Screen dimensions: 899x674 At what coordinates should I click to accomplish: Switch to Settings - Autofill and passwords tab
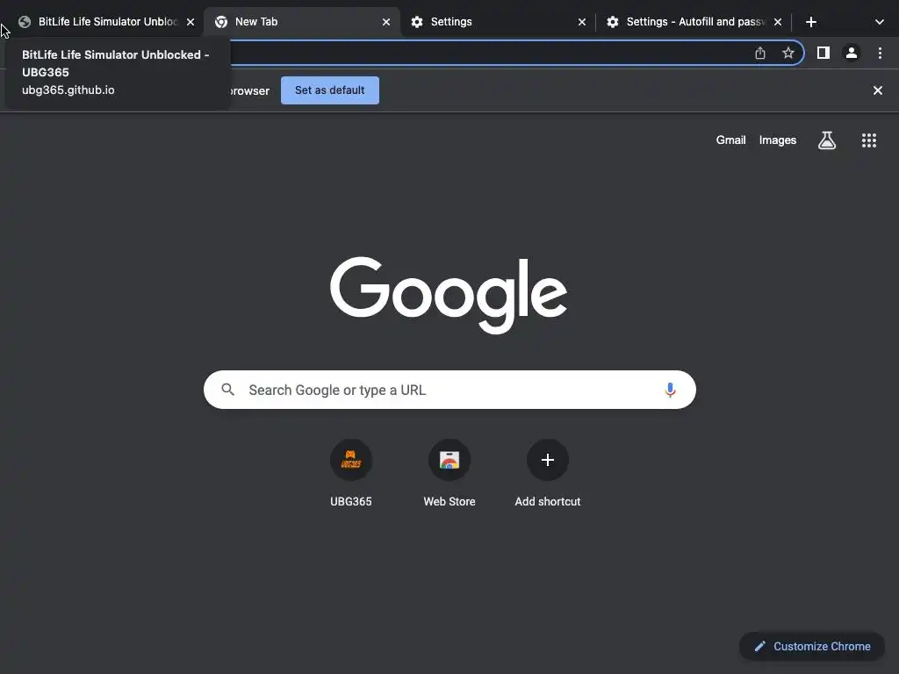694,22
